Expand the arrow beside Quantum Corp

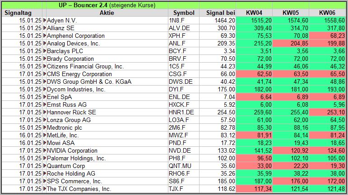tap(45, 166)
